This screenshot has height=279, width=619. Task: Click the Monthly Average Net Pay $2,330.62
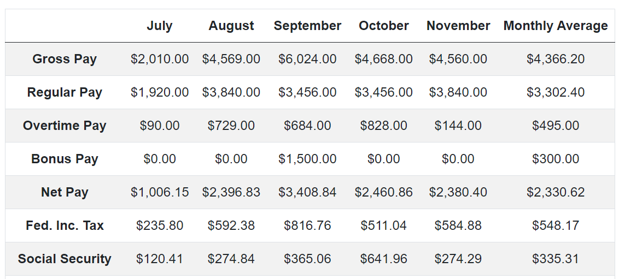(556, 192)
